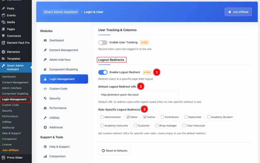This screenshot has height=163, width=260.
Task: Click the Comments bubble icon
Action: tap(3, 36)
